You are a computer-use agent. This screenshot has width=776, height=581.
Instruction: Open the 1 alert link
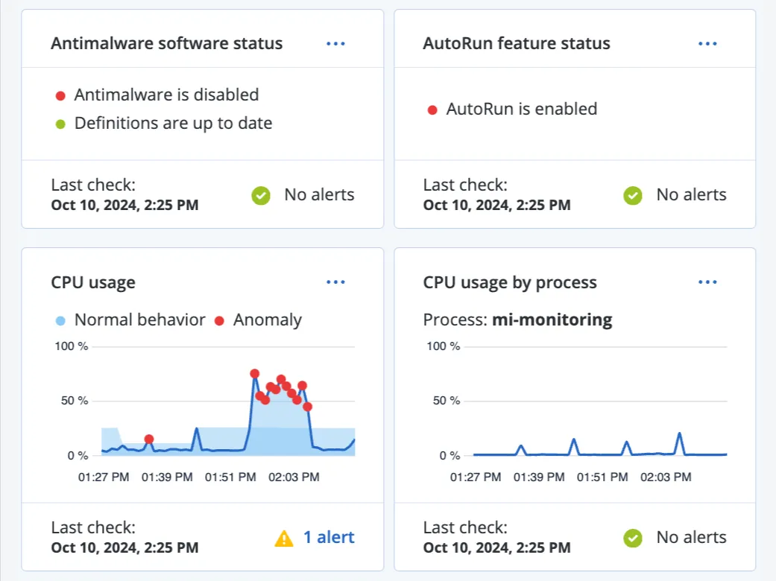click(328, 537)
